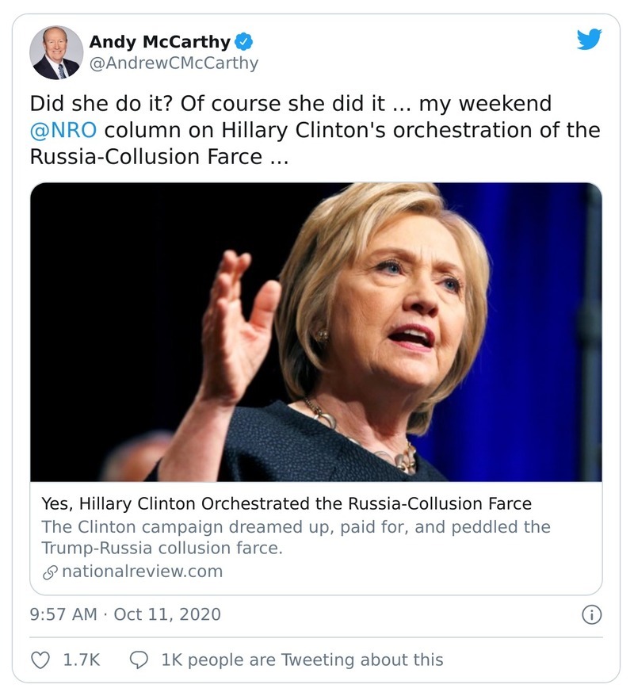Click the 9:57 AM timestamp

63,614
